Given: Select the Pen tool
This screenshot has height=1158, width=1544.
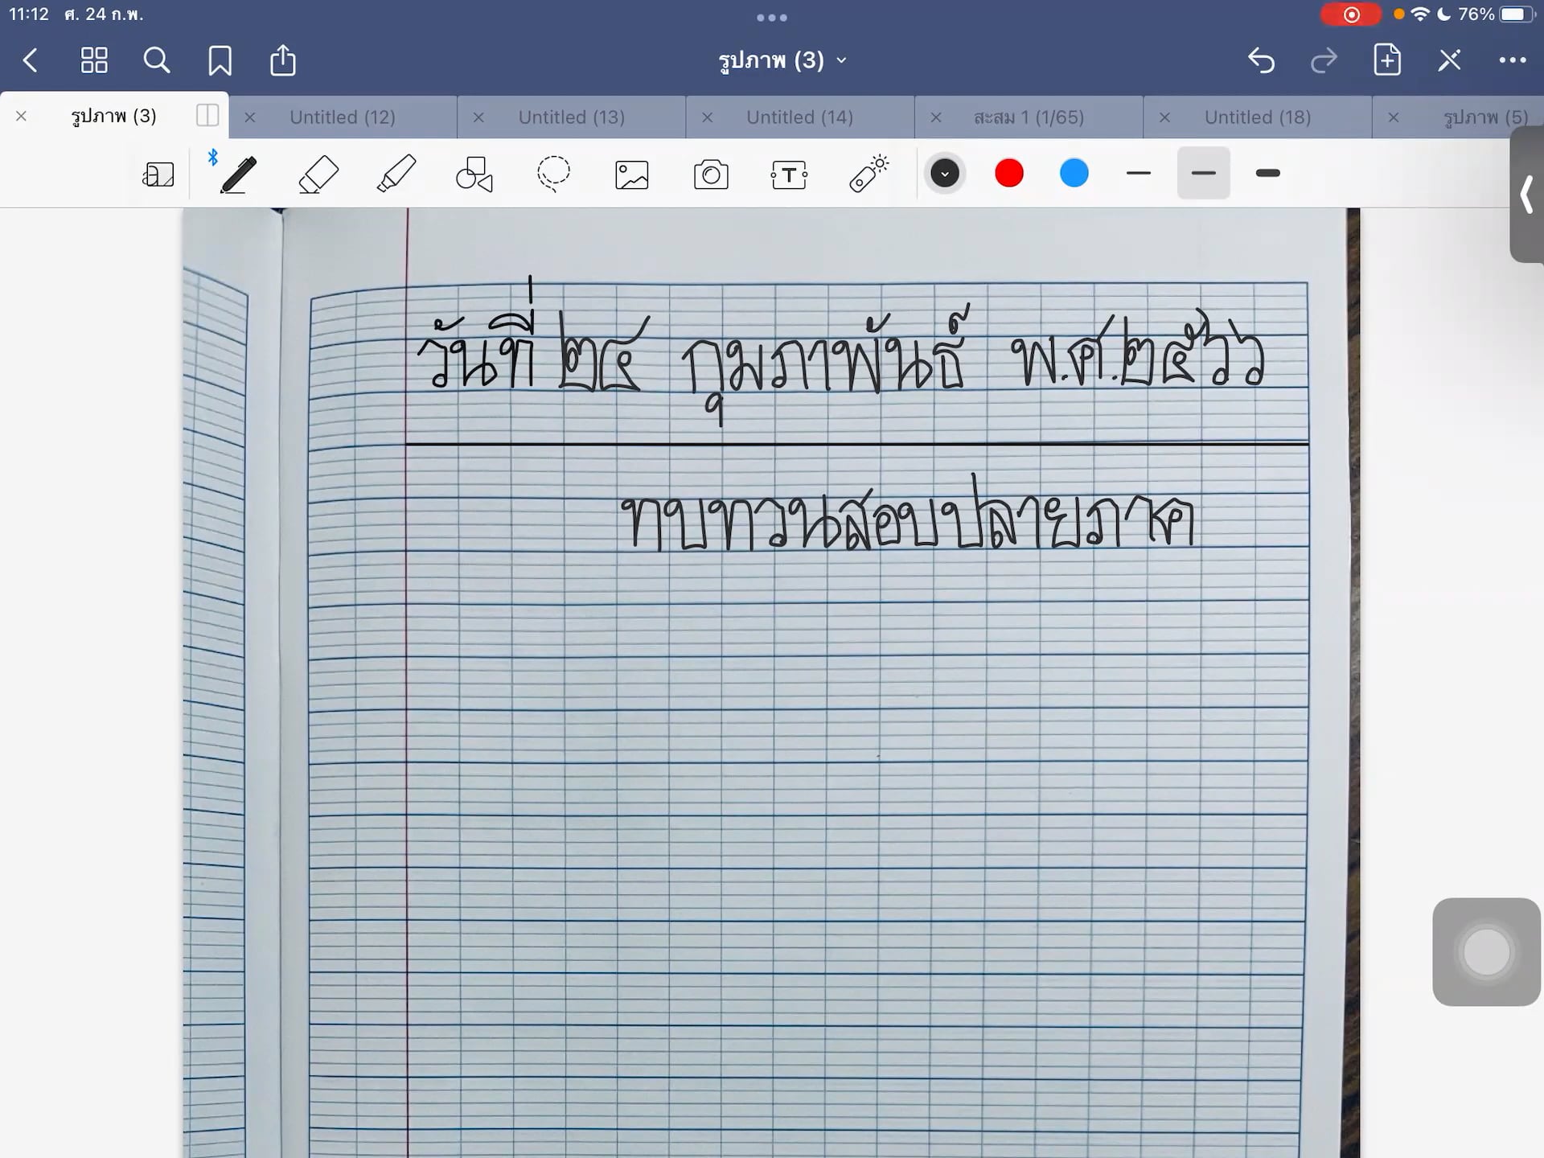Looking at the screenshot, I should click(x=237, y=175).
